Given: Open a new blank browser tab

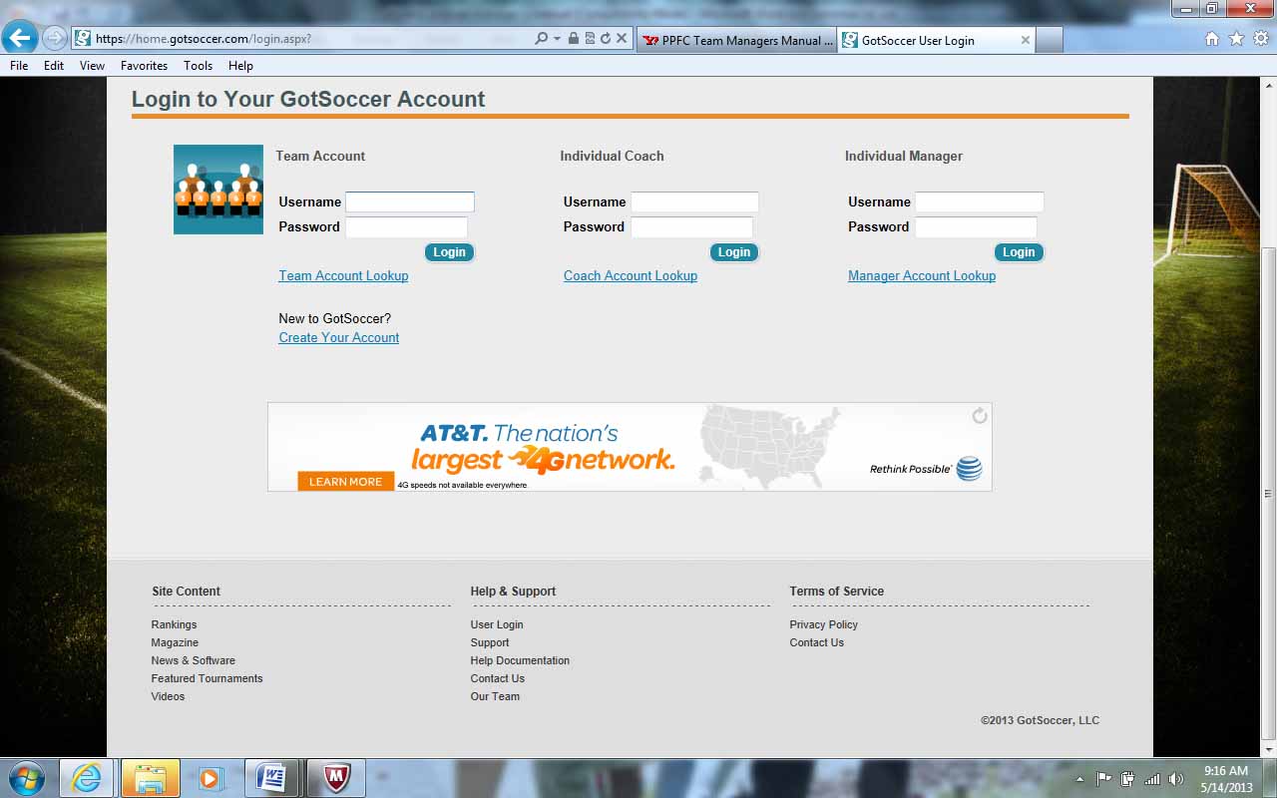Looking at the screenshot, I should (1050, 41).
